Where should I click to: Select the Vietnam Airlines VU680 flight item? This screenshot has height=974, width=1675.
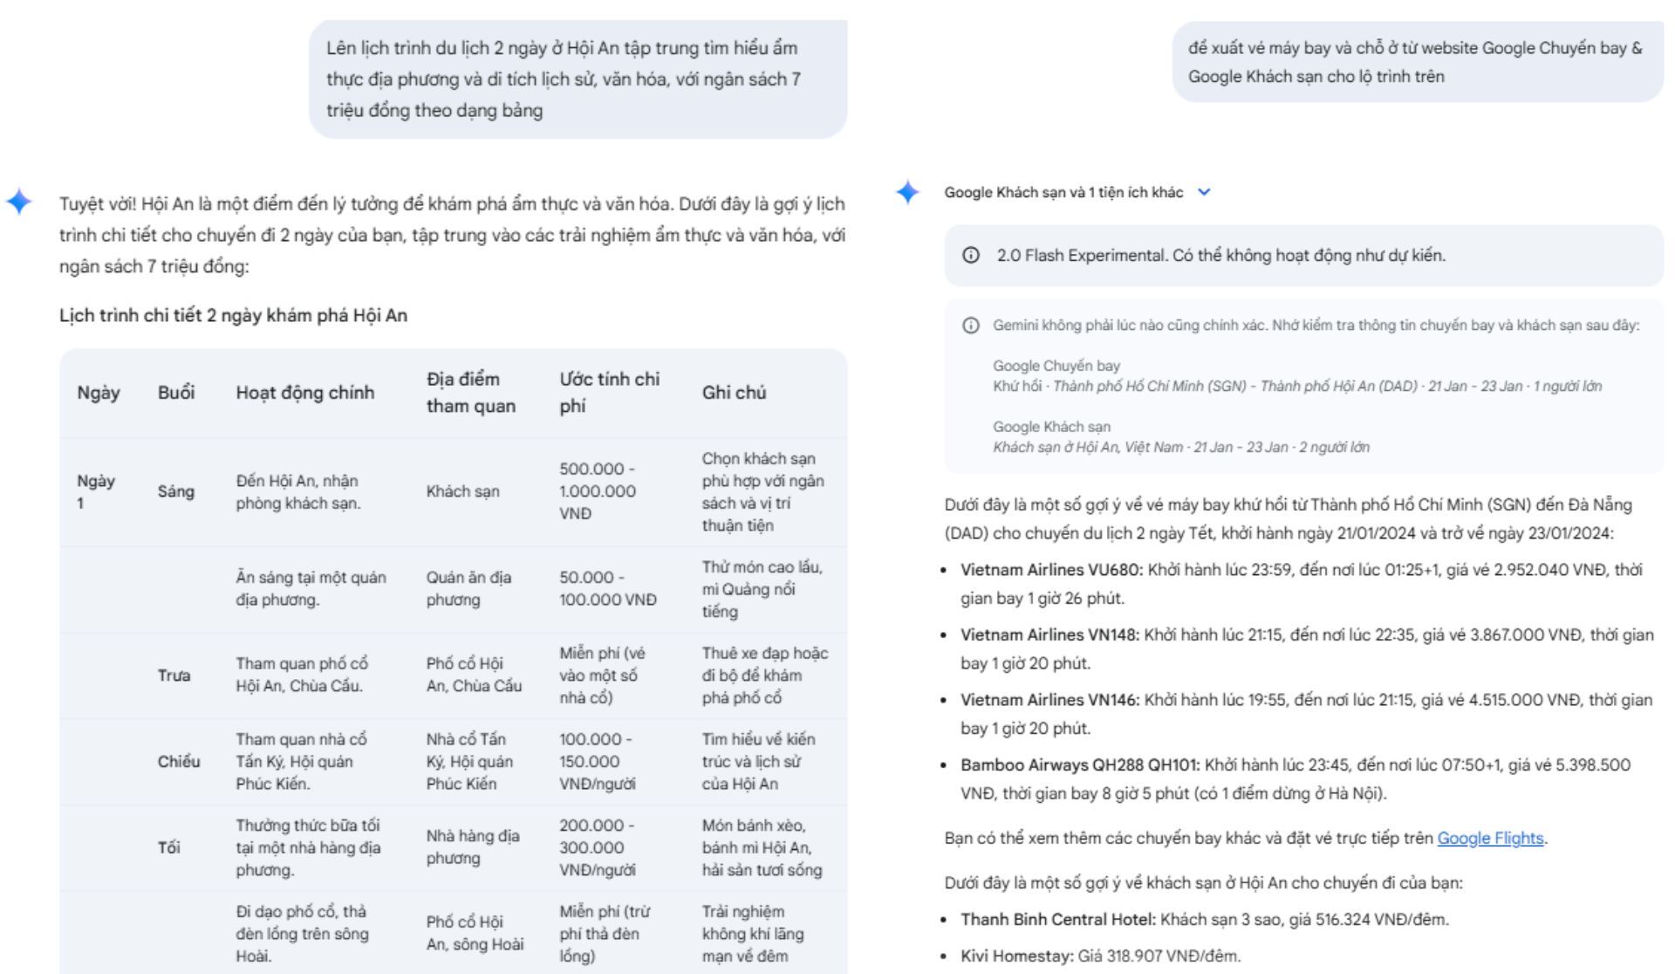click(1301, 584)
